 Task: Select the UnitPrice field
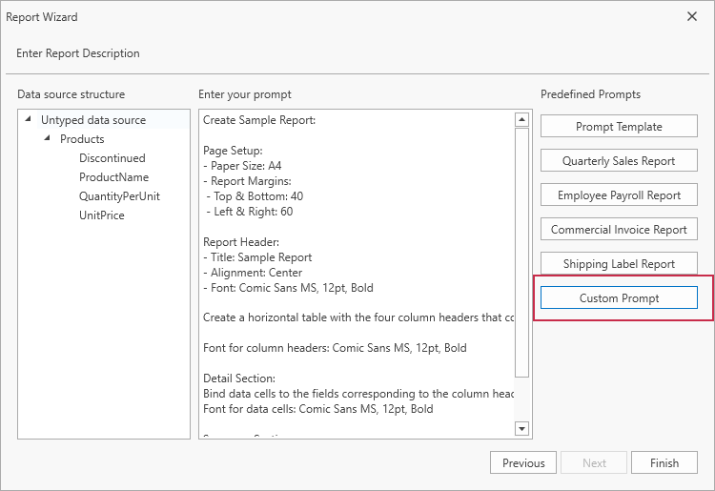[101, 215]
